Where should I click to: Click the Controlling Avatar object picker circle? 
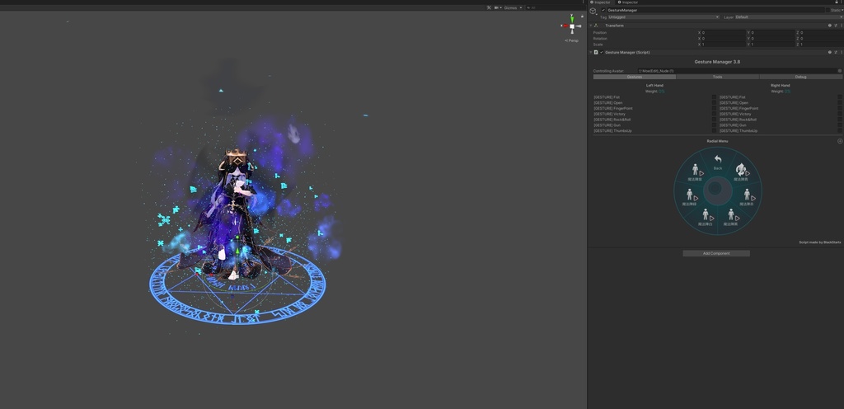pos(840,70)
